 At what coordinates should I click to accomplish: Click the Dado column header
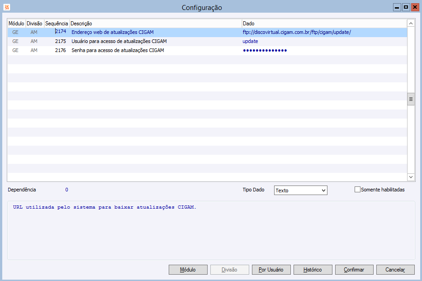pyautogui.click(x=324, y=24)
